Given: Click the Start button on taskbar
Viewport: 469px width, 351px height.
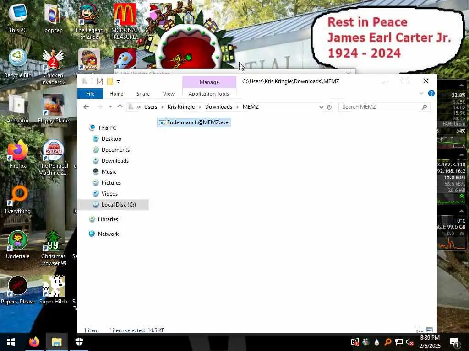Looking at the screenshot, I should tap(11, 342).
